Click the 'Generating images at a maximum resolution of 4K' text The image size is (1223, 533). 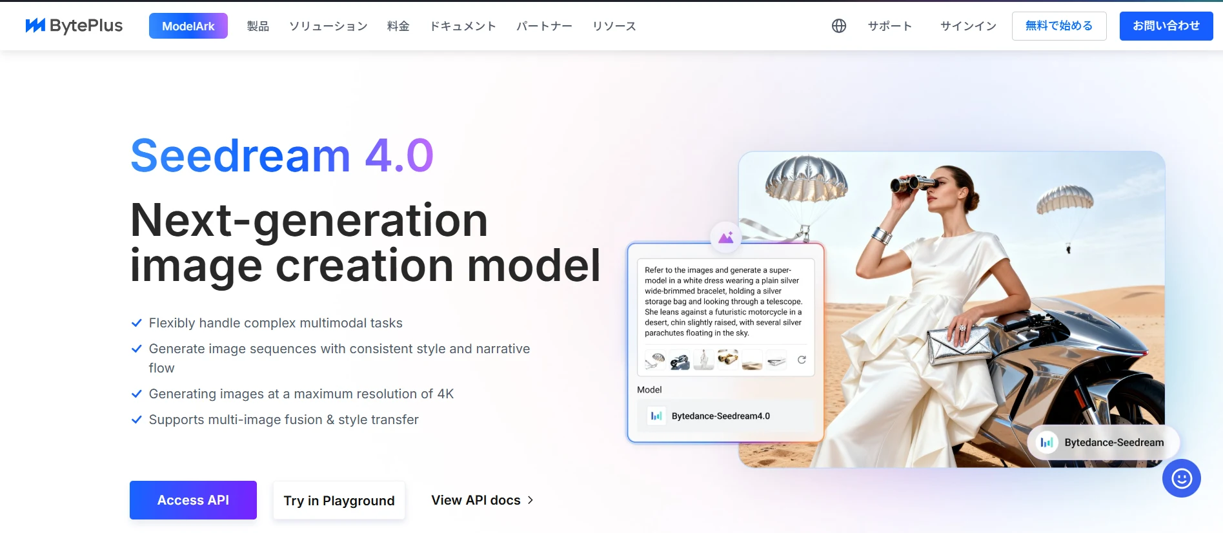click(301, 394)
